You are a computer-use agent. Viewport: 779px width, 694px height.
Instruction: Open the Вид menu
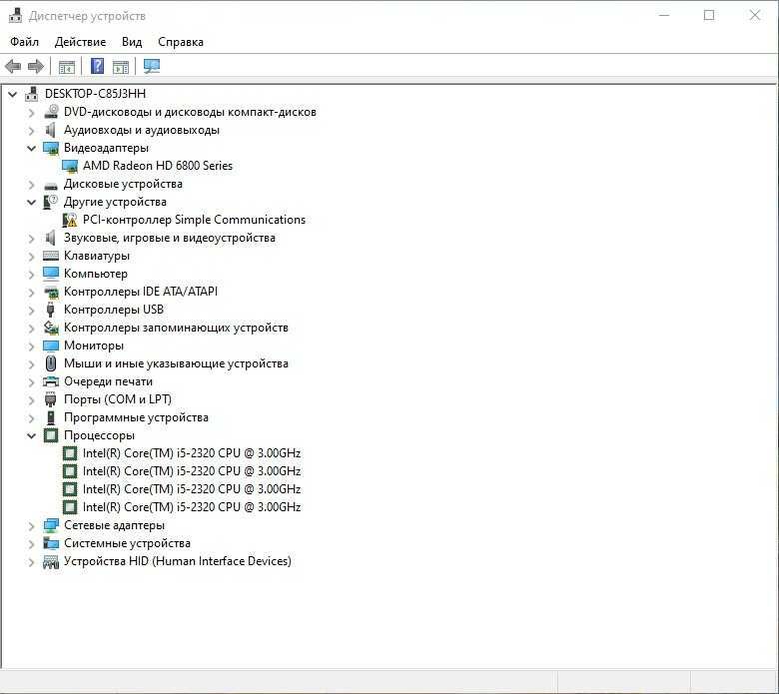pos(132,42)
